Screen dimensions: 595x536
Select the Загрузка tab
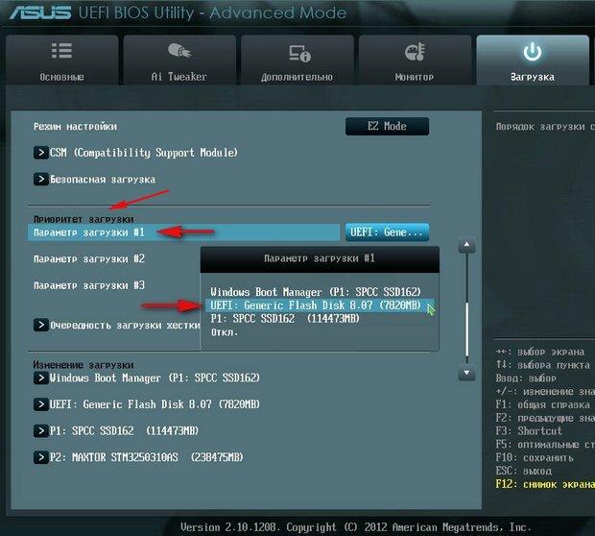click(533, 60)
